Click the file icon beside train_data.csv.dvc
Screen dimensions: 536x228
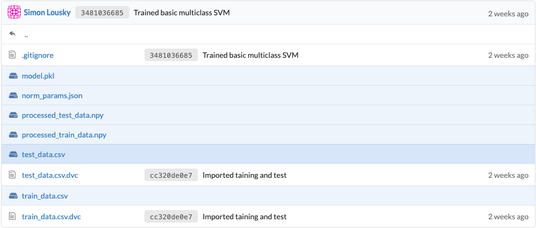(13, 217)
